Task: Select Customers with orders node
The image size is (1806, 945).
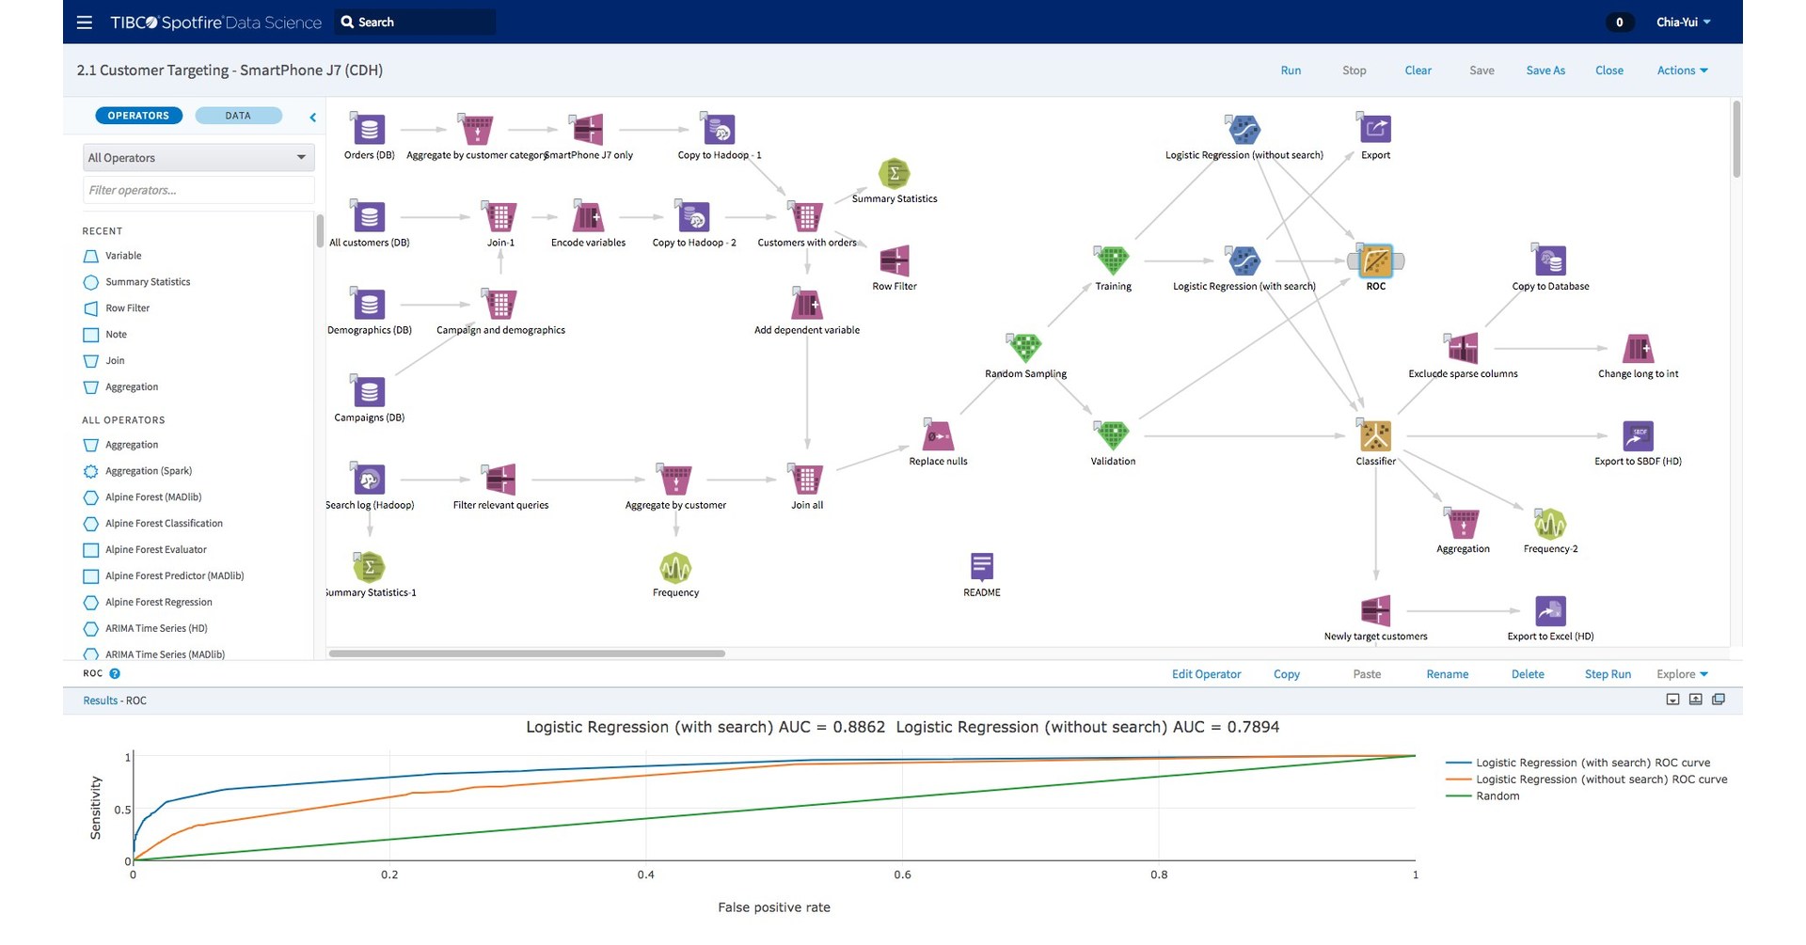Action: click(x=807, y=217)
